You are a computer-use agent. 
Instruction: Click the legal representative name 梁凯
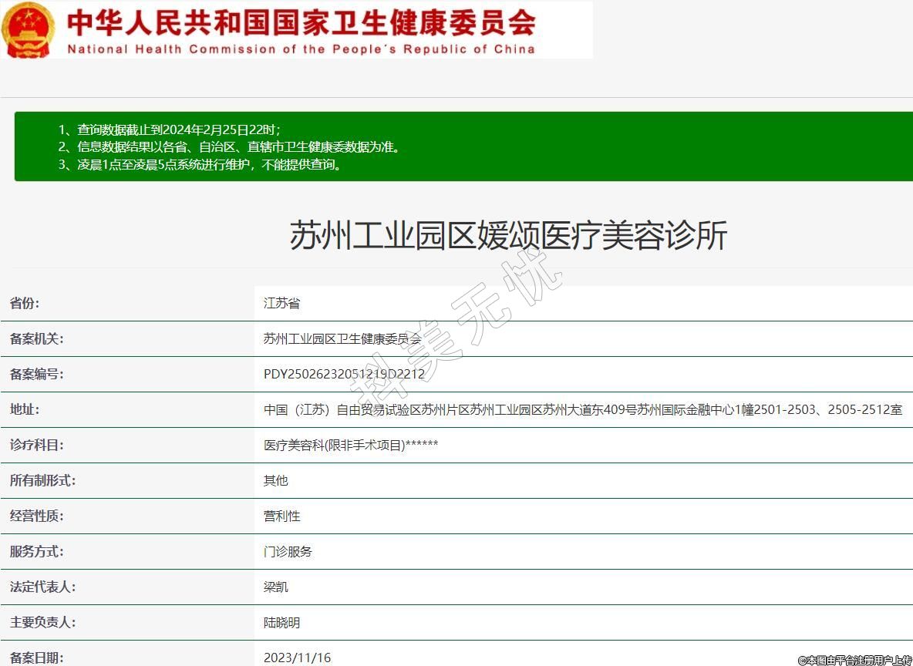click(x=275, y=587)
